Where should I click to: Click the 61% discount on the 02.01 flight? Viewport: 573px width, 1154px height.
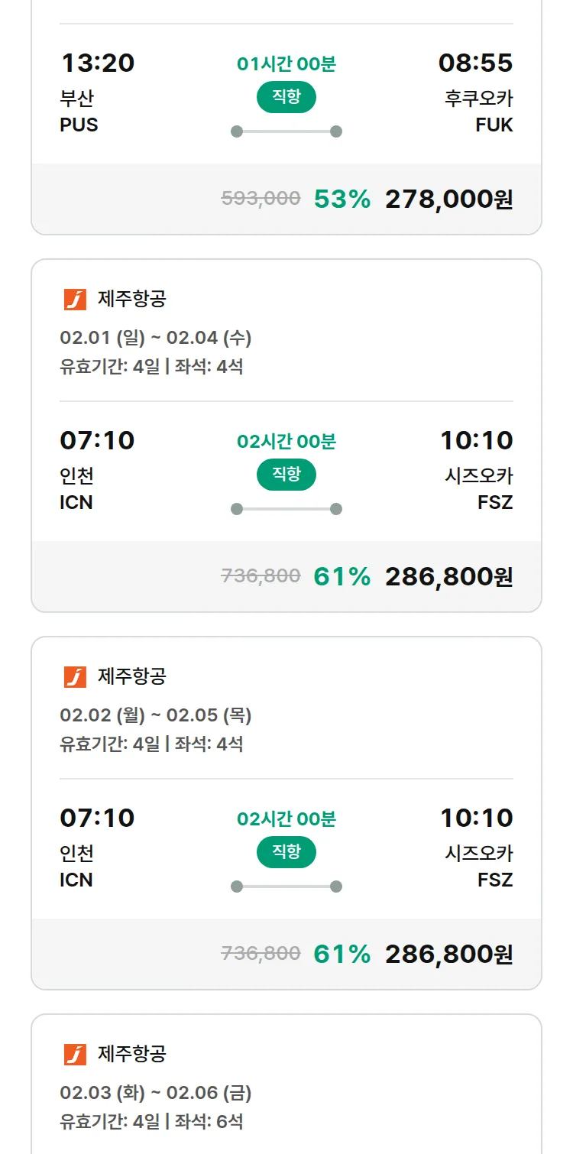[x=342, y=577]
